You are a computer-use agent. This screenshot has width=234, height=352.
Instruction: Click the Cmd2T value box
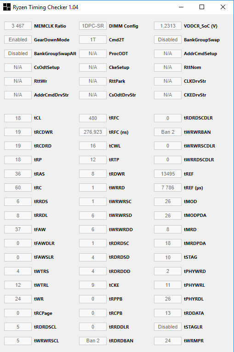tap(93, 40)
